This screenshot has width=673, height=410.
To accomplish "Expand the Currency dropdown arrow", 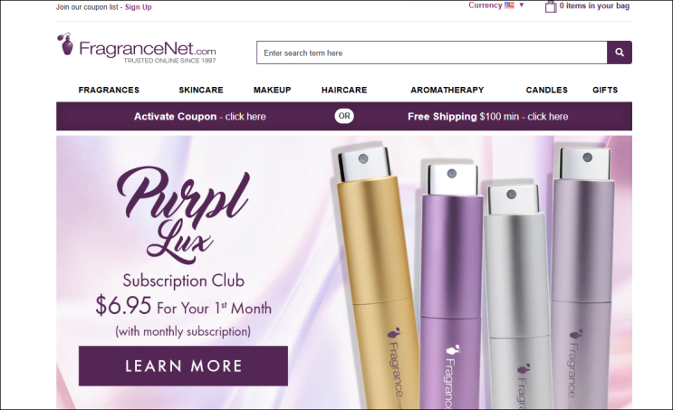I will tap(522, 5).
